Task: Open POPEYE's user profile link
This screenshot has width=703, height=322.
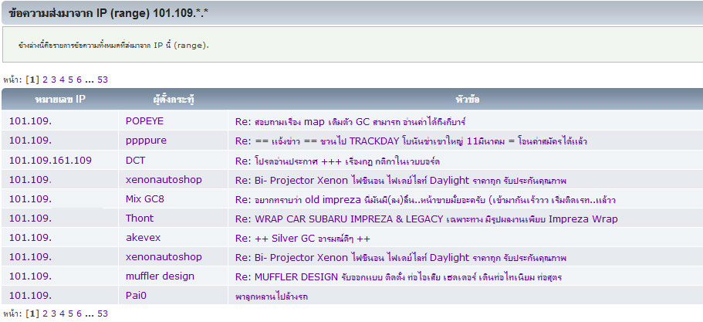Action: (x=144, y=121)
